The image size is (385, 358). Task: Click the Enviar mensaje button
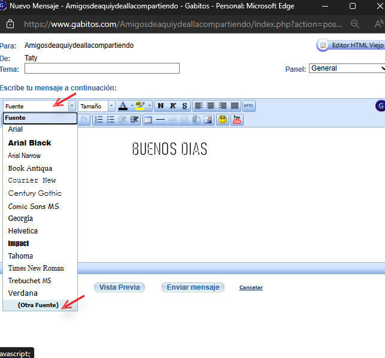[193, 287]
